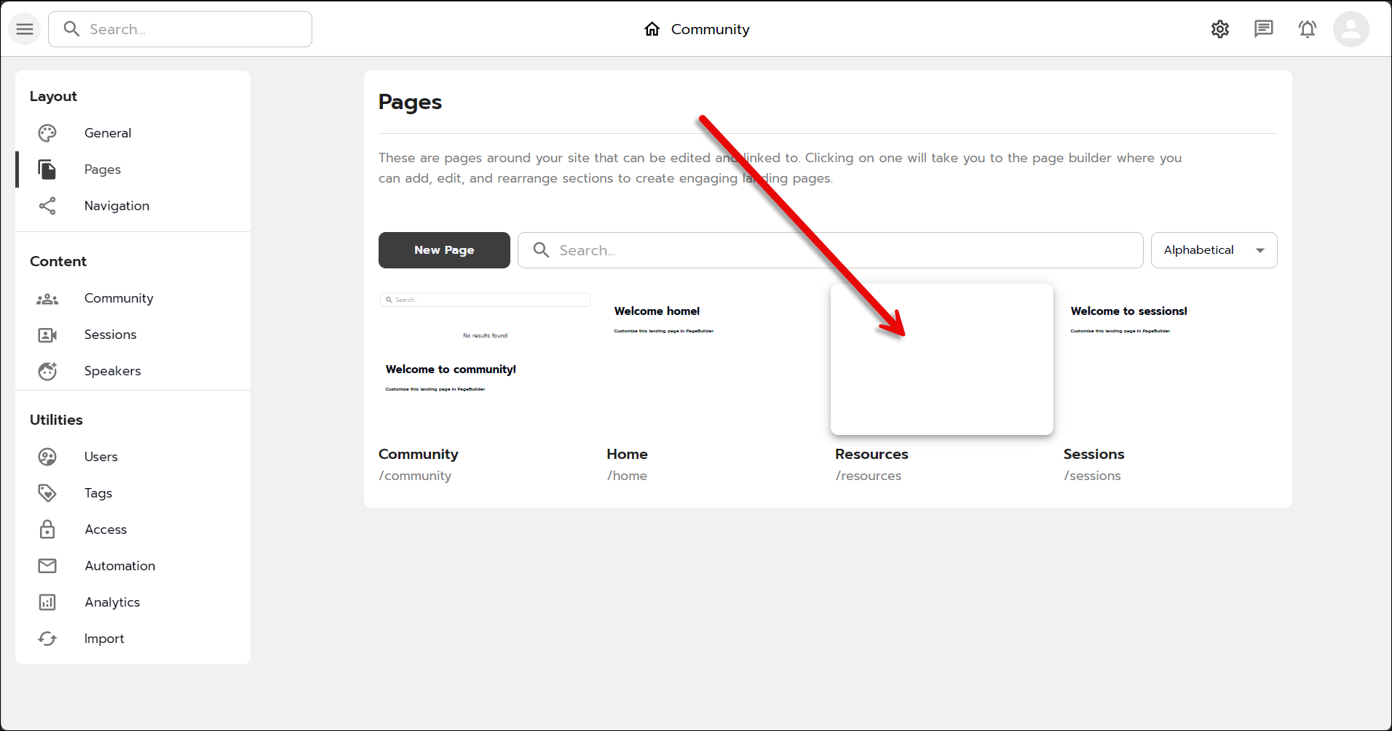Open the Resources page thumbnail
1392x731 pixels.
point(941,359)
